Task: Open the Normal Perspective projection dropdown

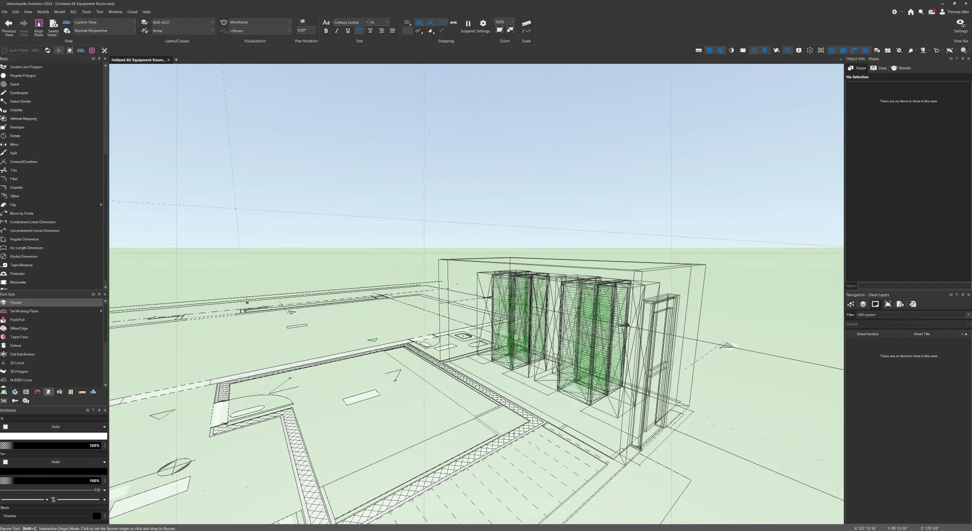Action: click(104, 31)
